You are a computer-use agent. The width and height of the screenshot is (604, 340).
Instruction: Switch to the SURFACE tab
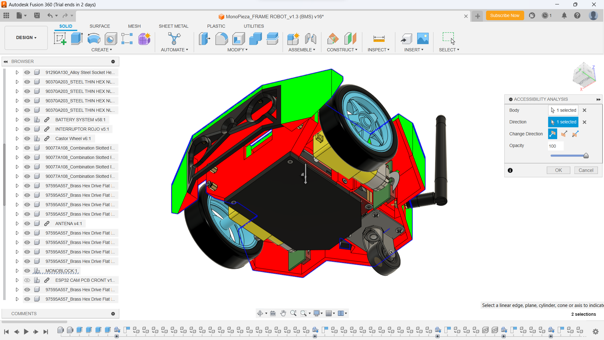point(99,26)
